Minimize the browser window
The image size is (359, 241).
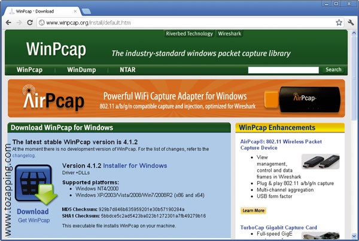[327, 4]
